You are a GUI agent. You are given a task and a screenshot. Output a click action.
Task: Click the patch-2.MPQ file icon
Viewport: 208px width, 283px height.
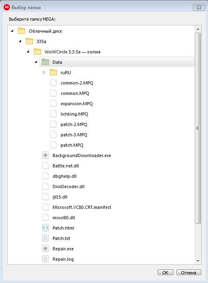tap(53, 124)
